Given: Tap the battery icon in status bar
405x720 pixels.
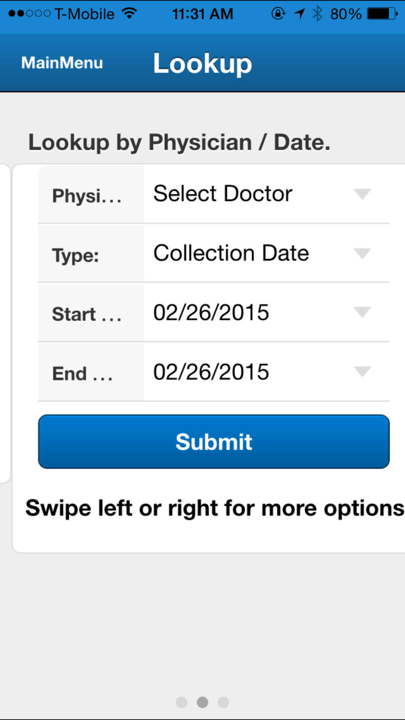Looking at the screenshot, I should (x=382, y=14).
